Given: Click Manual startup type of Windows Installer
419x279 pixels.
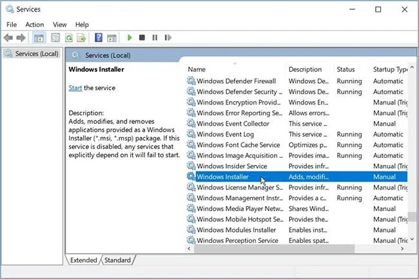Looking at the screenshot, I should [x=384, y=177].
